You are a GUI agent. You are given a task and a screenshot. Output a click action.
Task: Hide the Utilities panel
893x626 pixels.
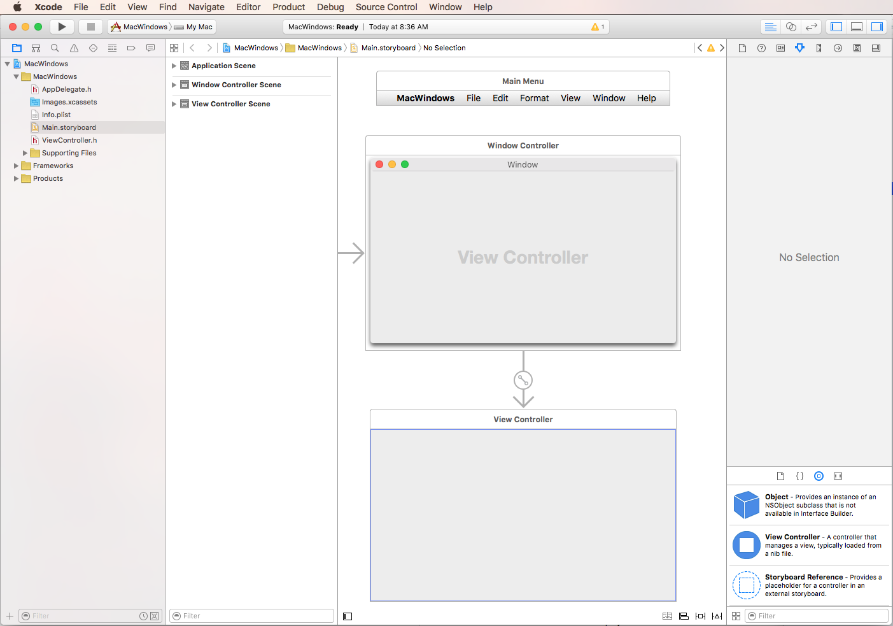coord(877,26)
